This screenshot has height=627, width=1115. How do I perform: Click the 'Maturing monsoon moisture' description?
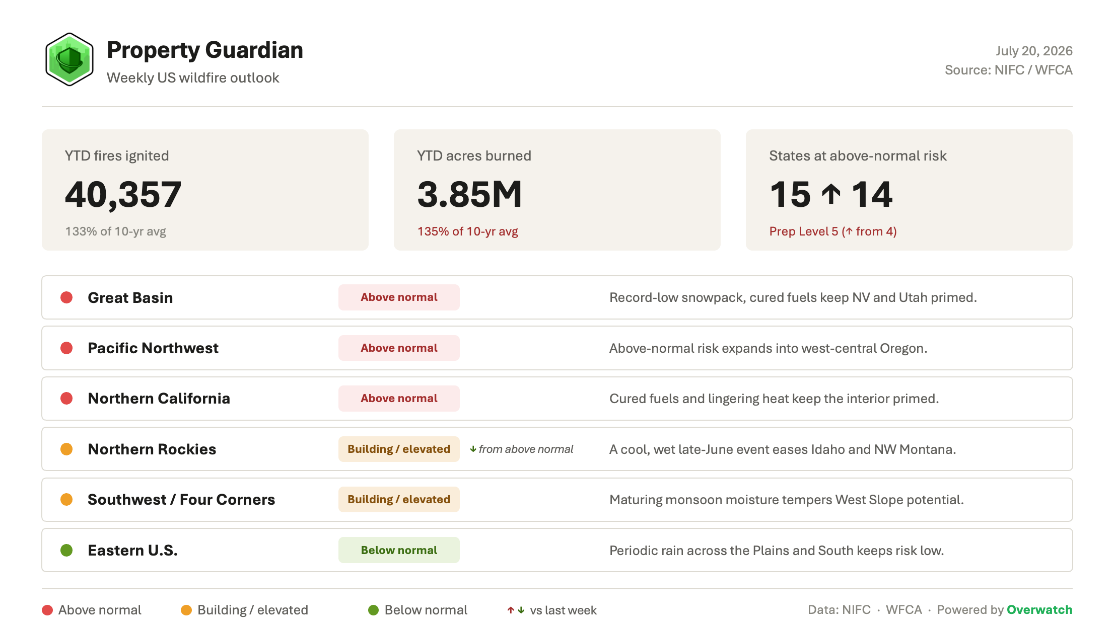[787, 500]
